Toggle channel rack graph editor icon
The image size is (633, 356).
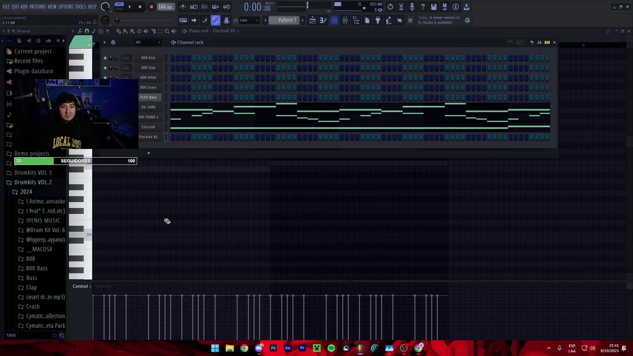coord(540,43)
